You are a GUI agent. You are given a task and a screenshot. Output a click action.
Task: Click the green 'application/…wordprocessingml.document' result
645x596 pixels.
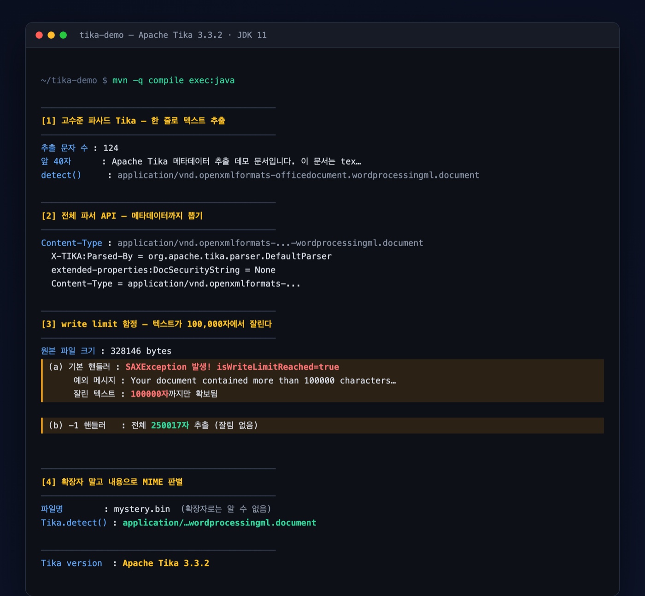pyautogui.click(x=219, y=523)
